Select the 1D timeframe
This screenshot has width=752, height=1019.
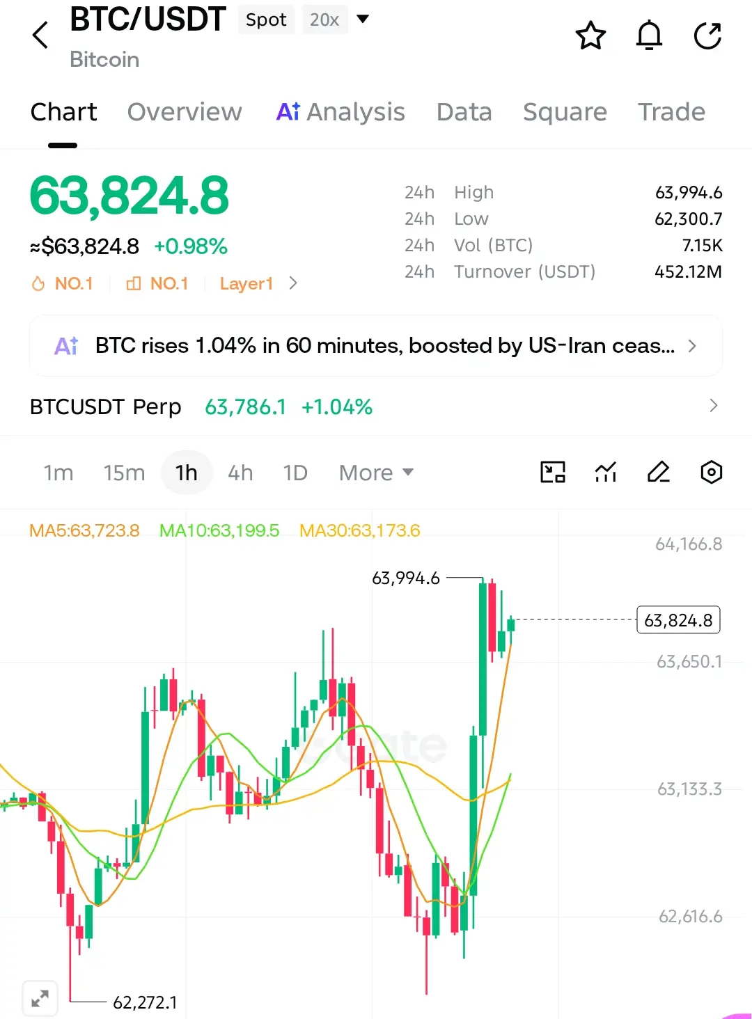coord(295,473)
